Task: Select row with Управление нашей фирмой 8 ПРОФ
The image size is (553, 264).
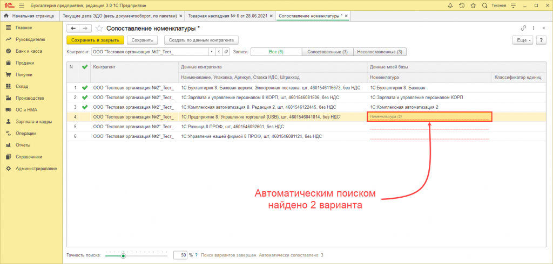Action: click(306, 136)
